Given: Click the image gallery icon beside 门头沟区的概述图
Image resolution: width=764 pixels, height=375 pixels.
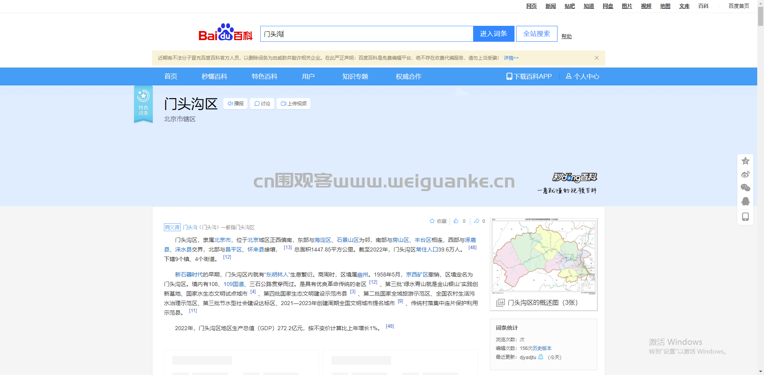Looking at the screenshot, I should [x=500, y=303].
